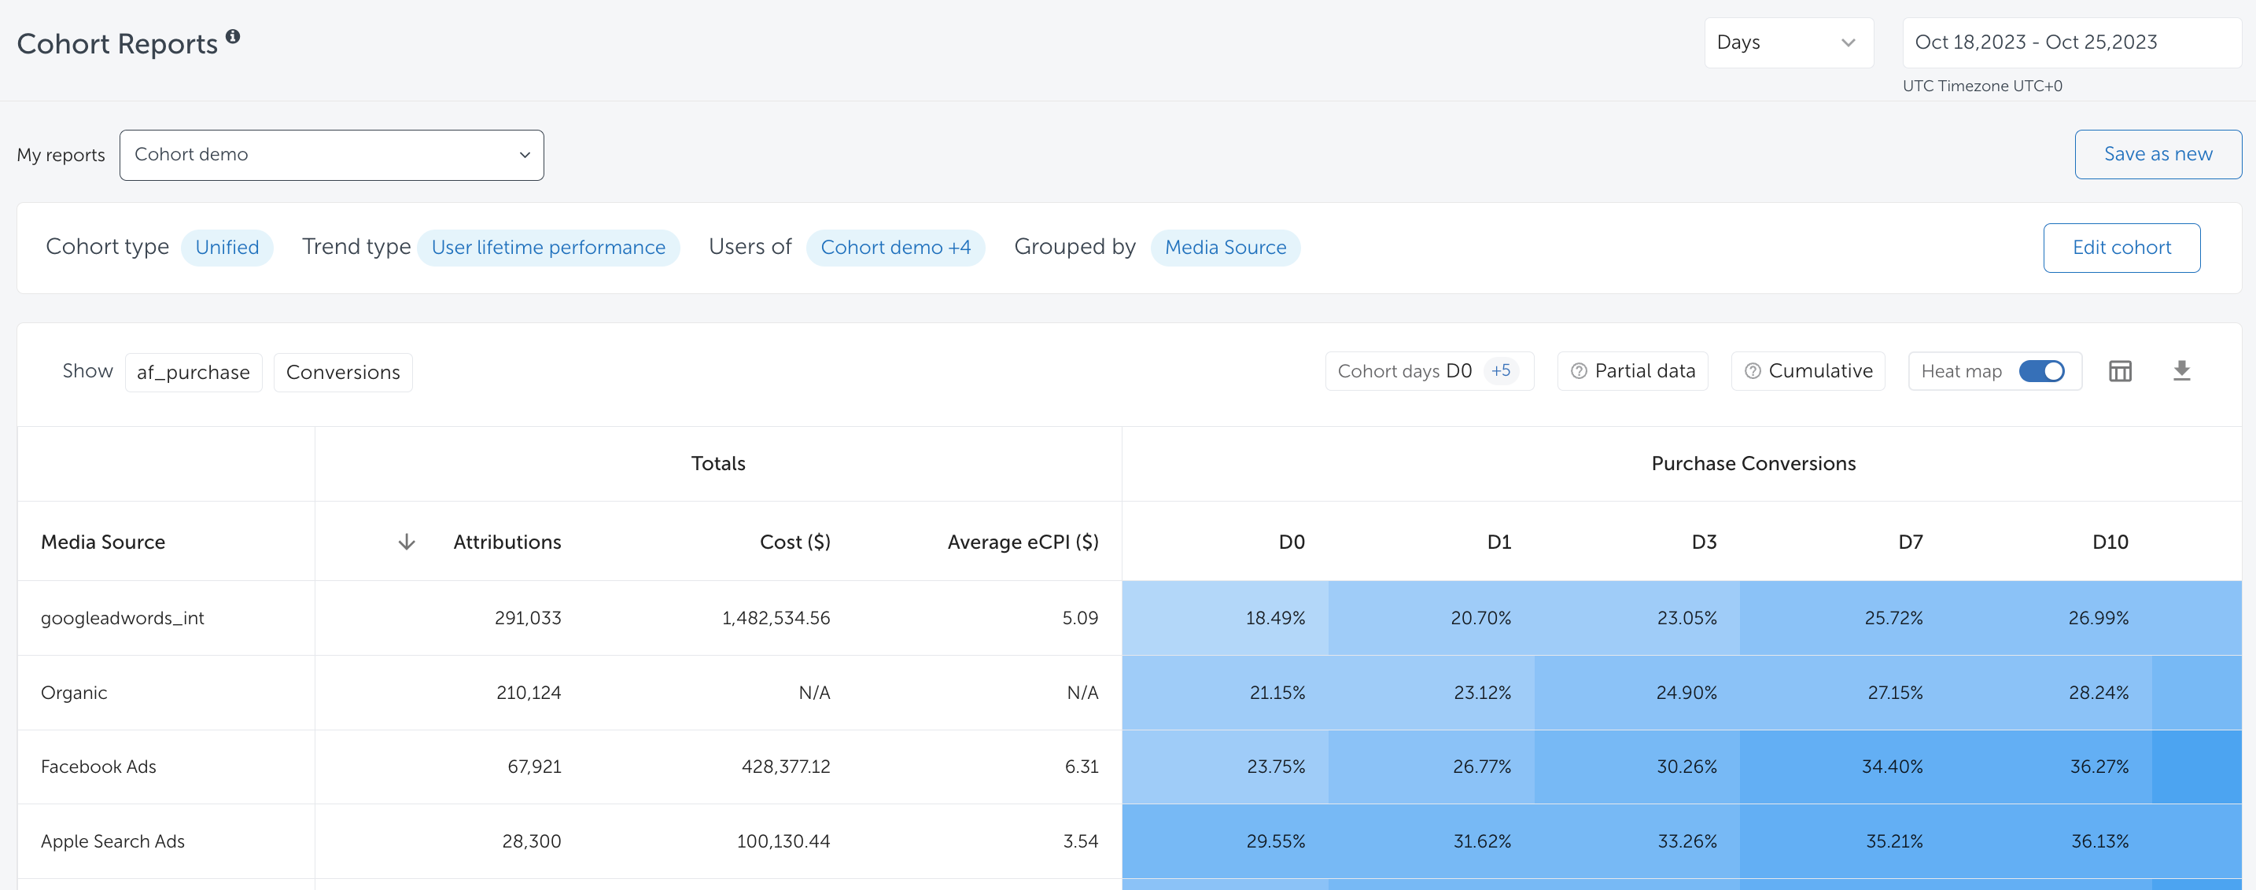This screenshot has width=2256, height=890.
Task: Click the Edit cohort button
Action: pyautogui.click(x=2120, y=248)
